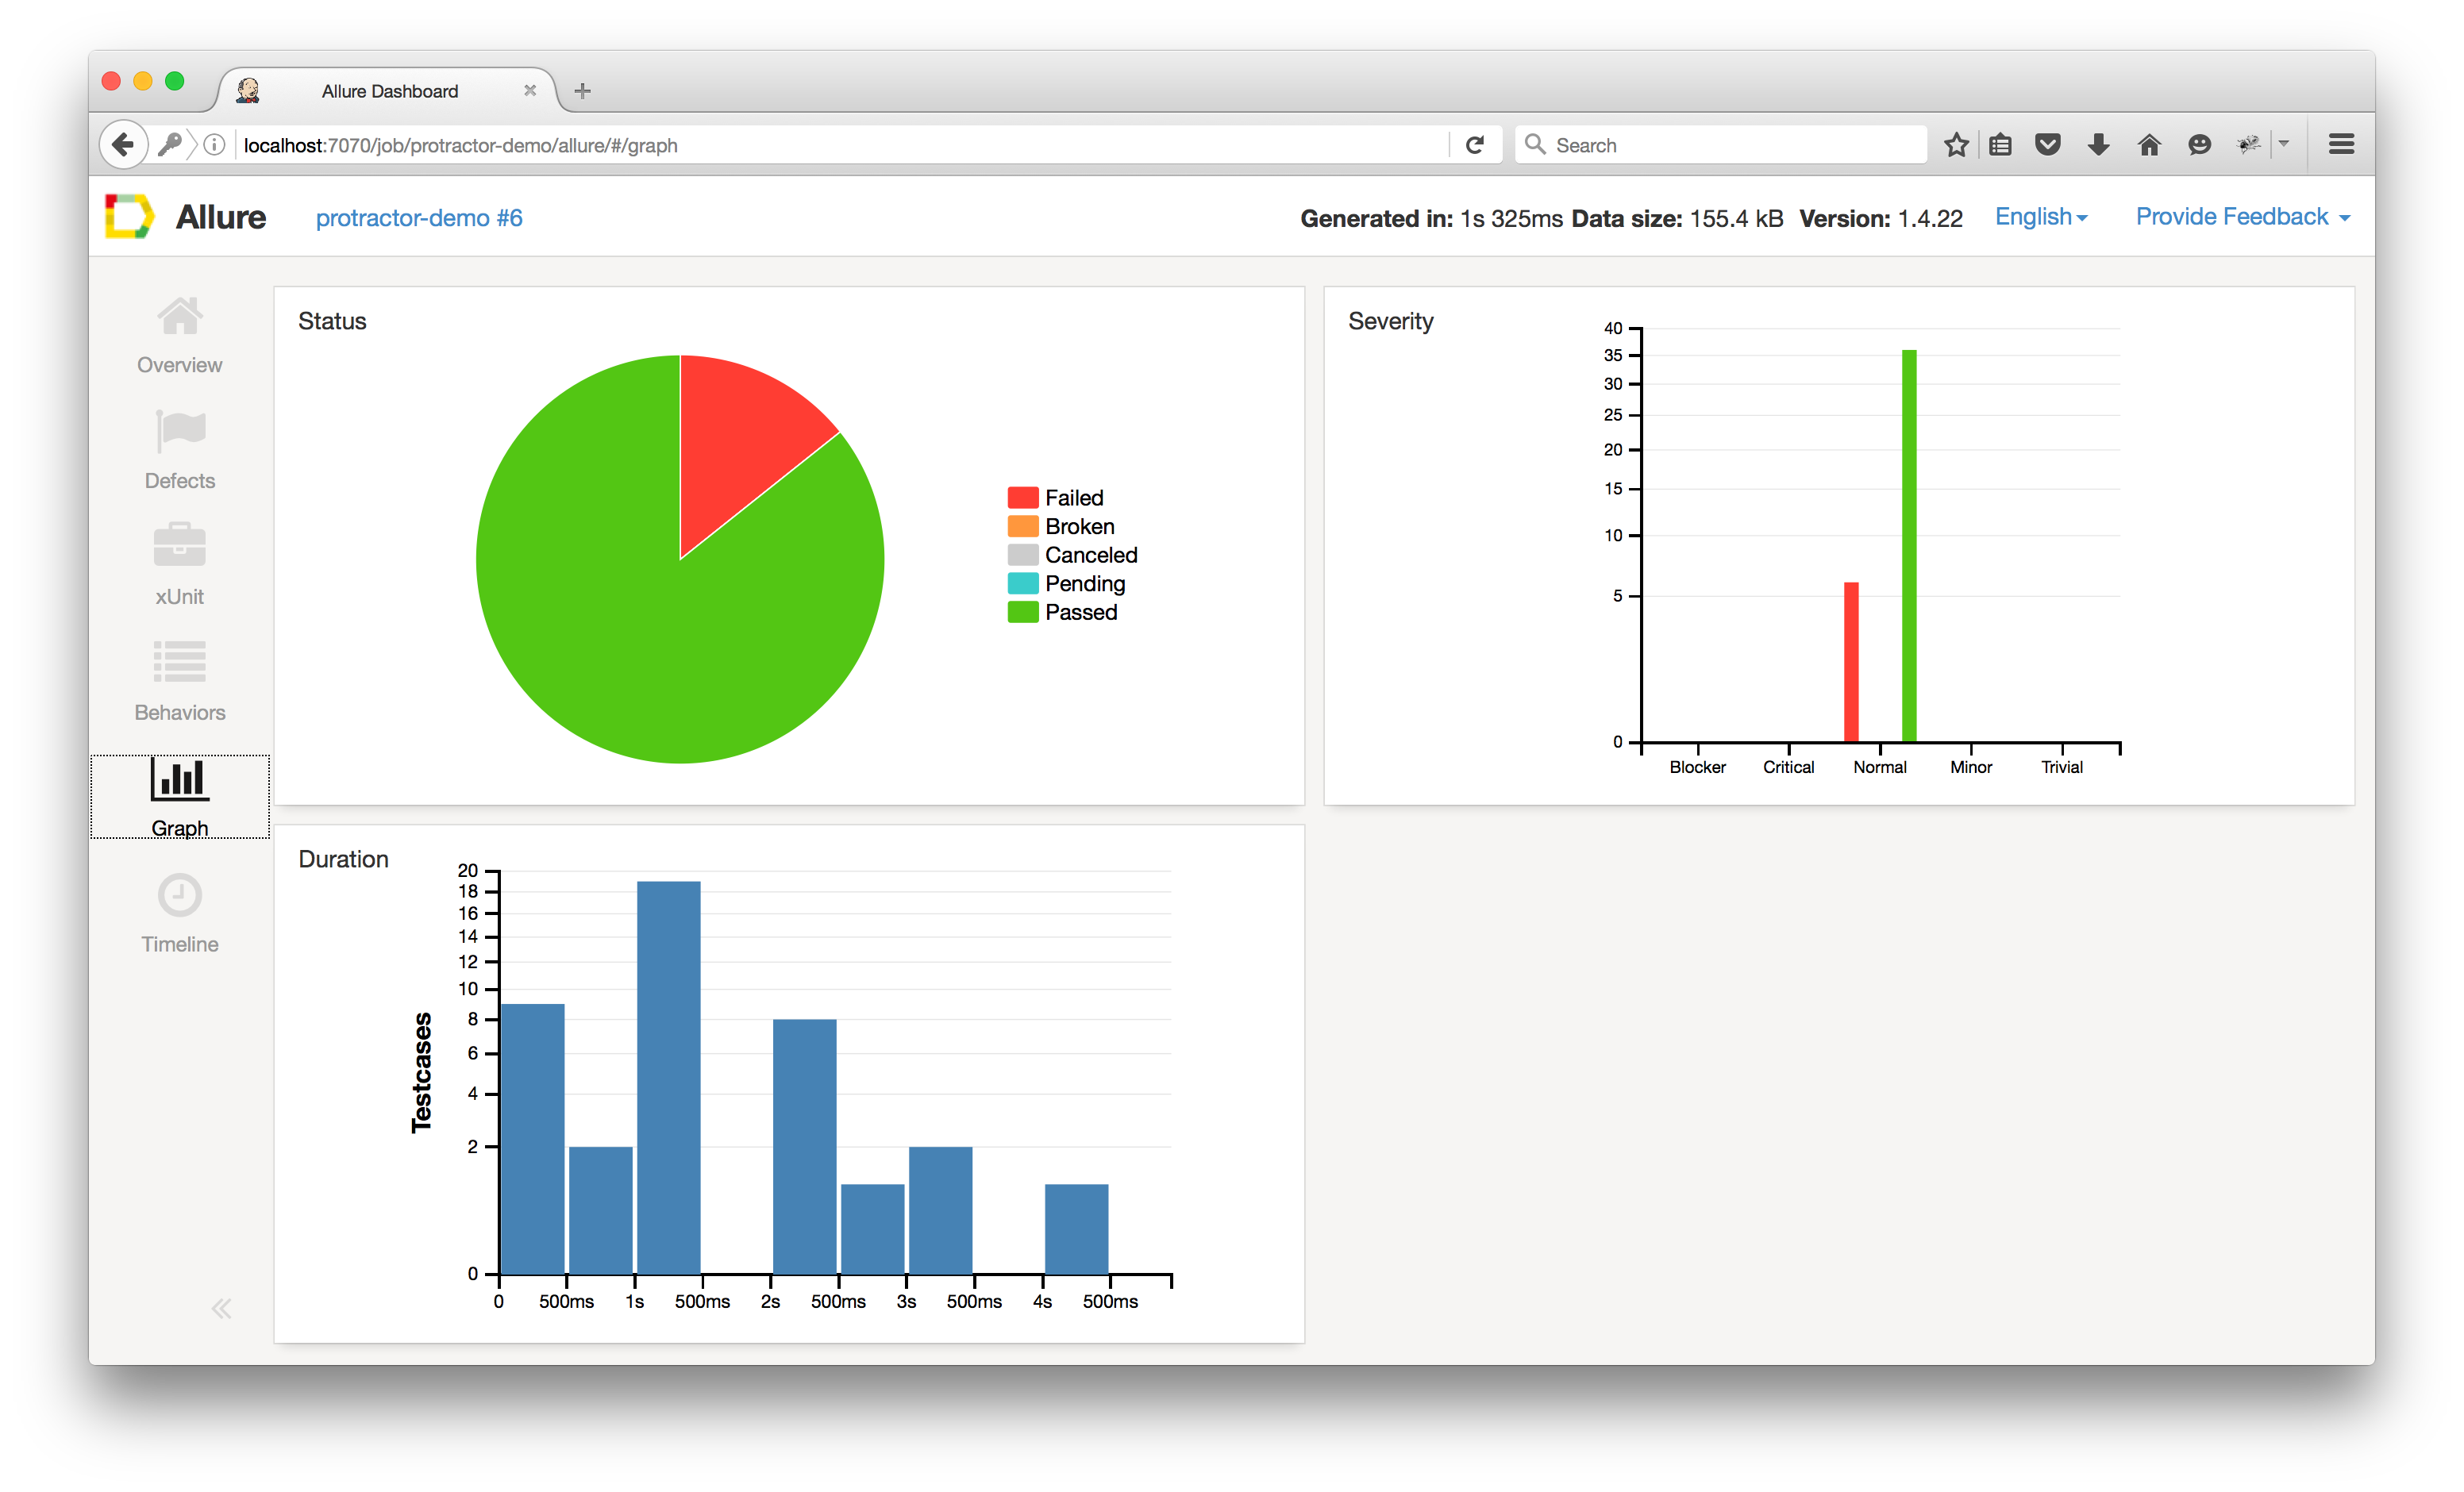Click the Passed green legend swatch
Image resolution: width=2464 pixels, height=1492 pixels.
click(1022, 612)
